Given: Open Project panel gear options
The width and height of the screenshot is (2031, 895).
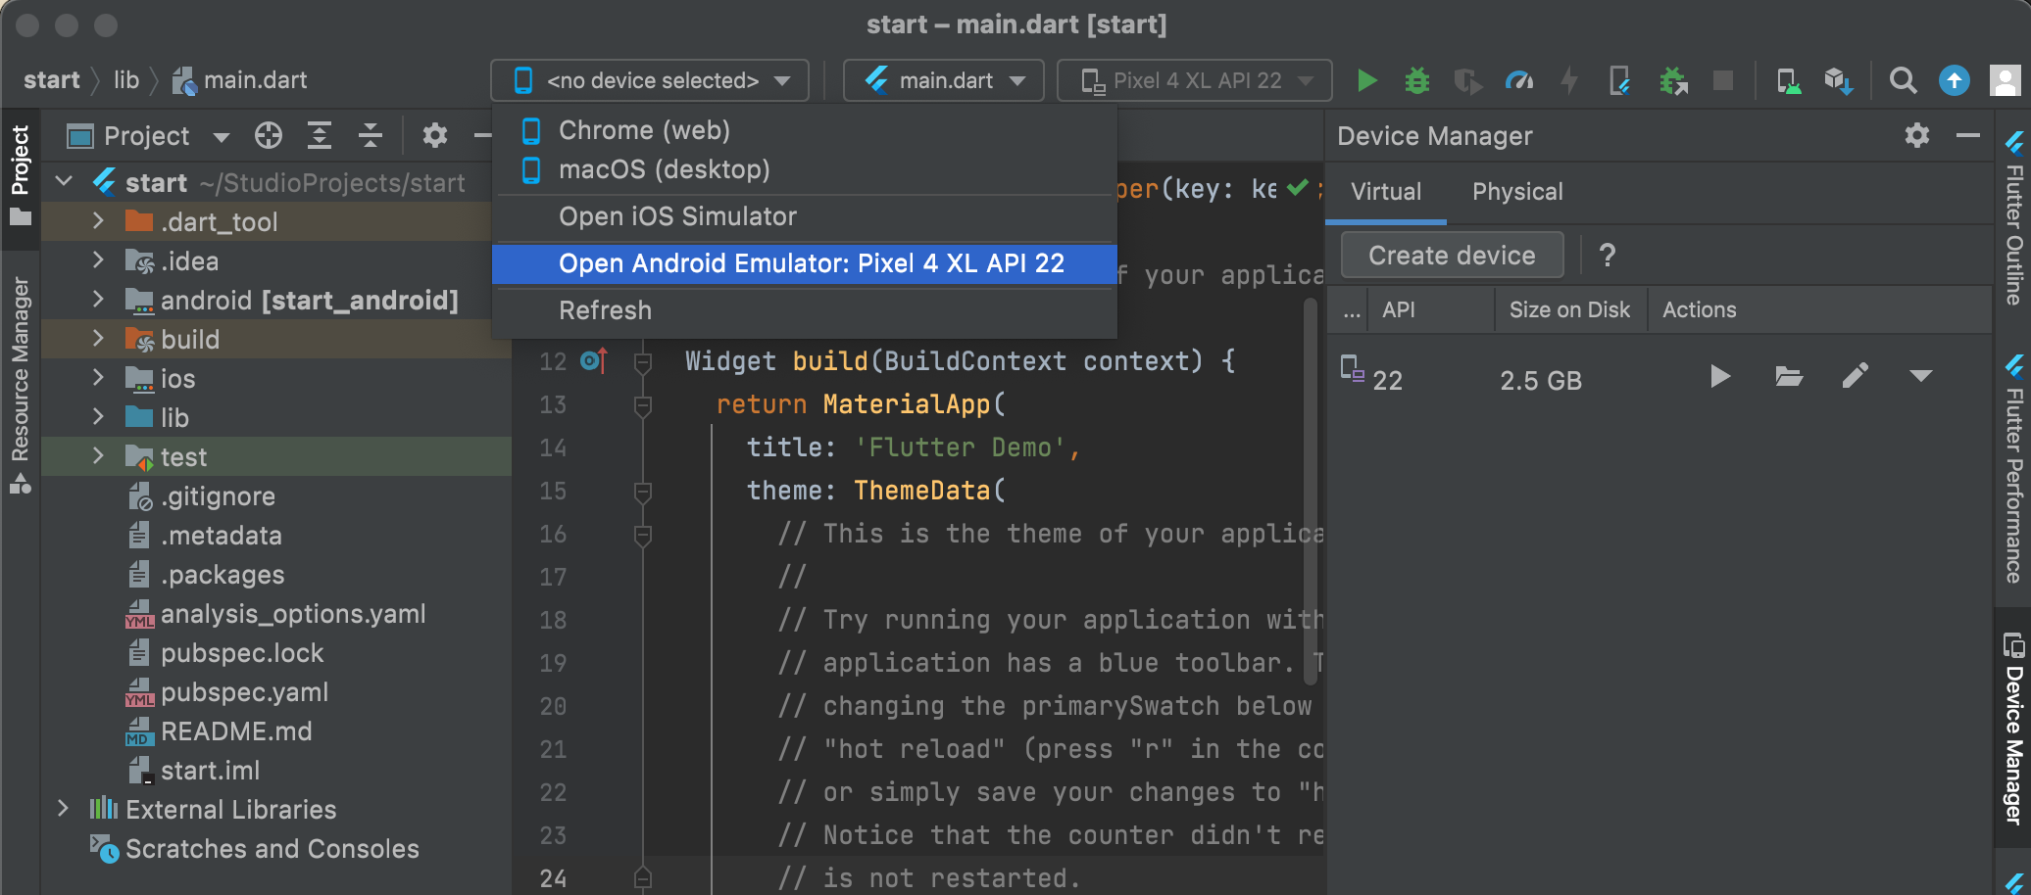Looking at the screenshot, I should (434, 135).
